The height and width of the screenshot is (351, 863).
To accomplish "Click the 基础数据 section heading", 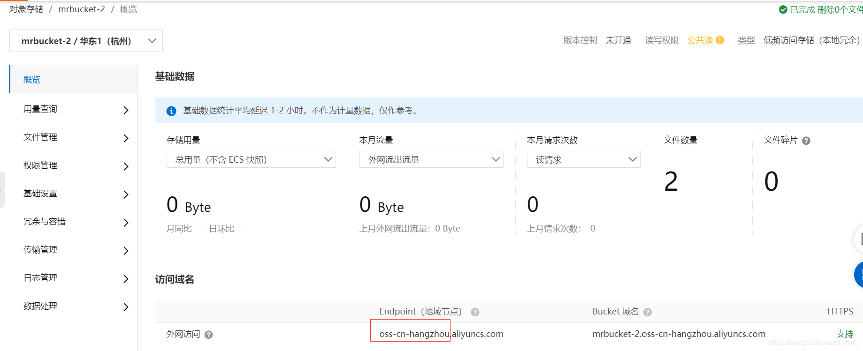I will (175, 76).
